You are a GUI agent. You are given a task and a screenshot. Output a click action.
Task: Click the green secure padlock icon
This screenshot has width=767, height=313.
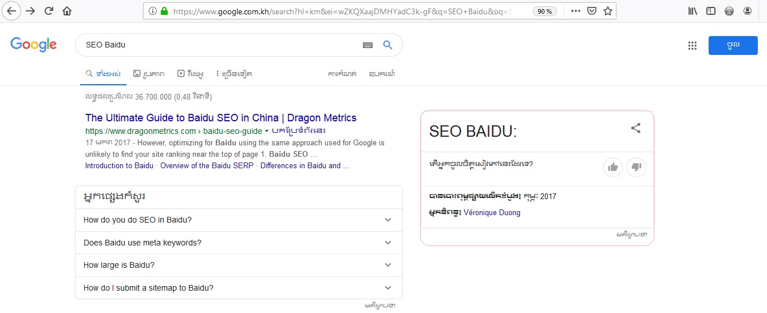(165, 11)
